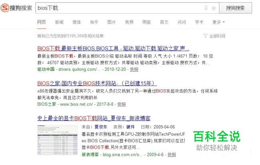
Task: Click the 搜狗搜索 search button
Action: (x=236, y=8)
